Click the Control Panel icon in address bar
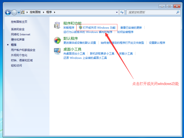Screen dimensions: 184x138 pyautogui.click(x=23, y=12)
